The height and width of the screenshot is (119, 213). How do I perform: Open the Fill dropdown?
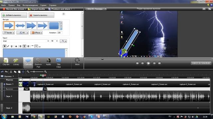[x=23, y=33]
